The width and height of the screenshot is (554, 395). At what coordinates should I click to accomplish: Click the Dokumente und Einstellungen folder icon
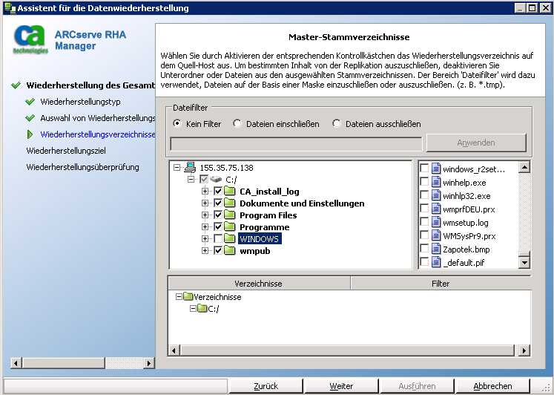click(x=230, y=203)
